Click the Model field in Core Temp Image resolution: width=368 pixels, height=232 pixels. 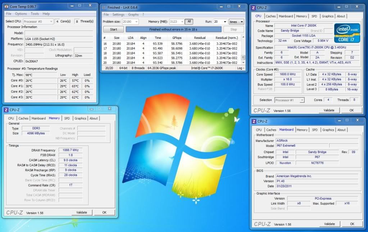tap(59, 33)
